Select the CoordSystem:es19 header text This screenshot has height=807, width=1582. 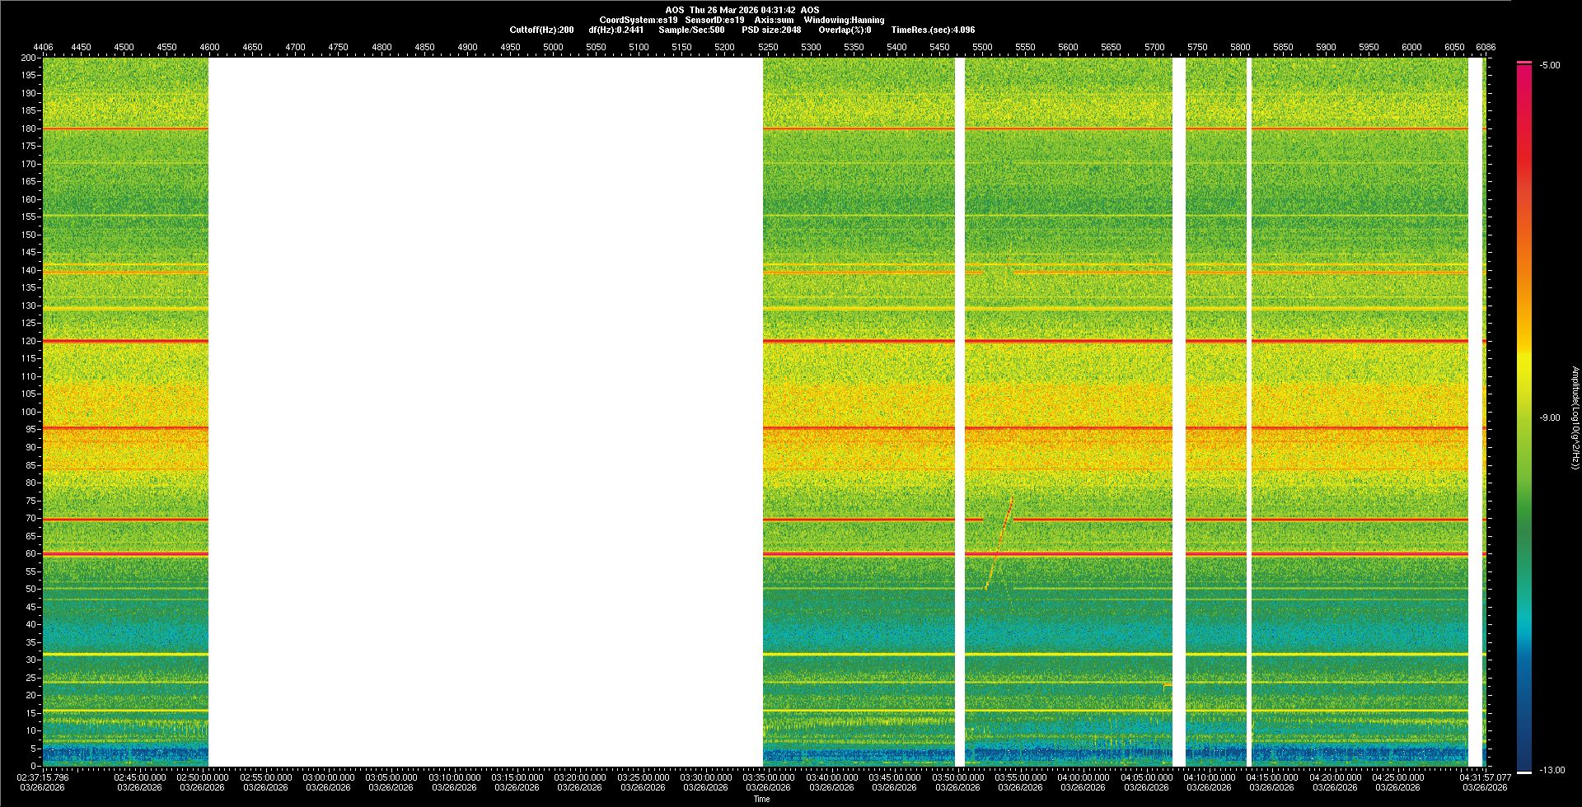pos(638,20)
